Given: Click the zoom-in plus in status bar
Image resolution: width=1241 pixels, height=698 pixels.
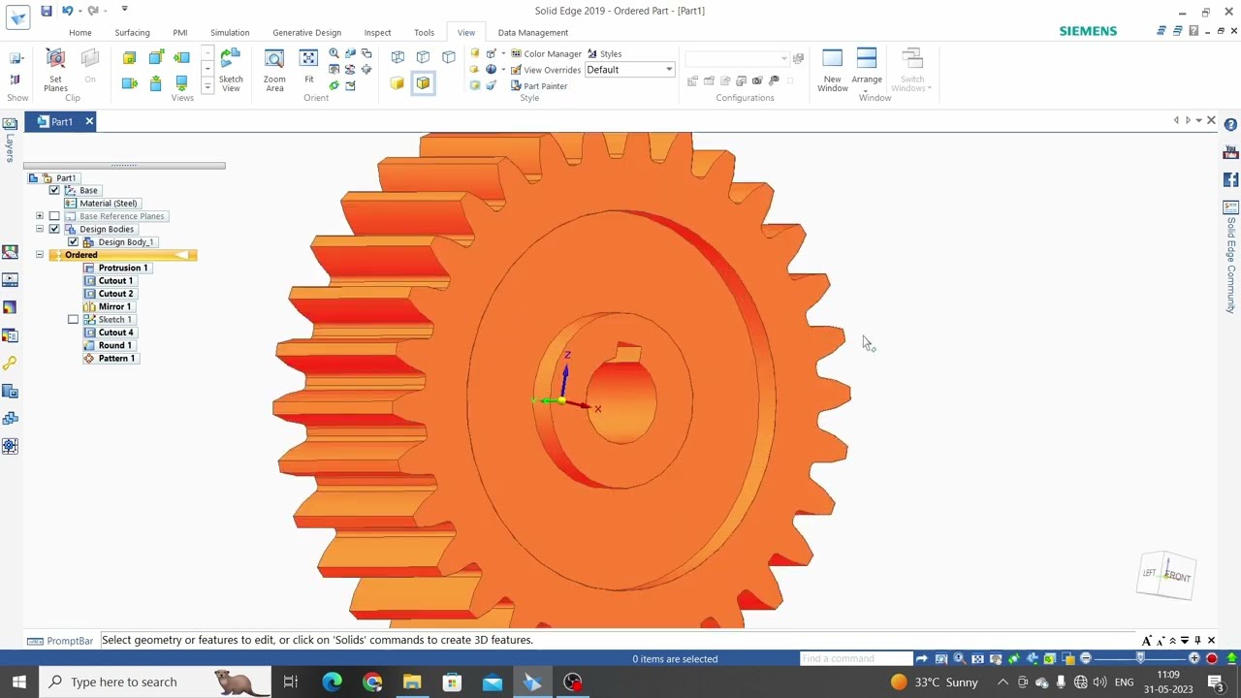Looking at the screenshot, I should [x=1193, y=658].
